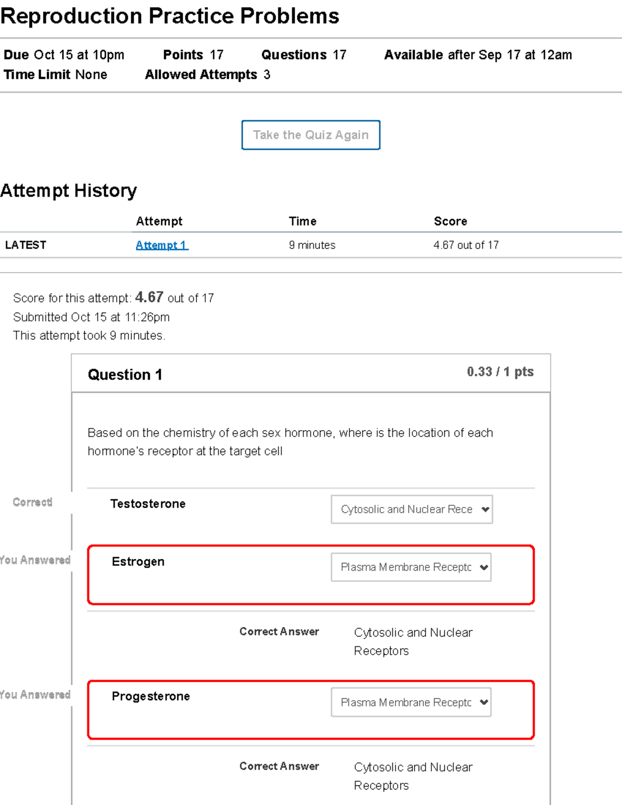Click the Testosterone row label
622x805 pixels.
(x=148, y=504)
